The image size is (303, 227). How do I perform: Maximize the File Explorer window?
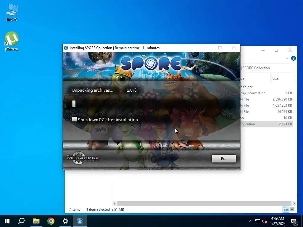pyautogui.click(x=276, y=50)
